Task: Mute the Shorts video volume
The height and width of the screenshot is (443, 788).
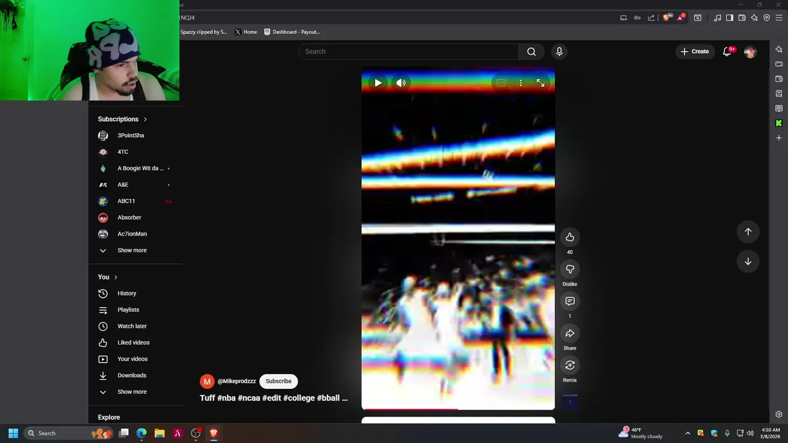Action: pos(401,83)
